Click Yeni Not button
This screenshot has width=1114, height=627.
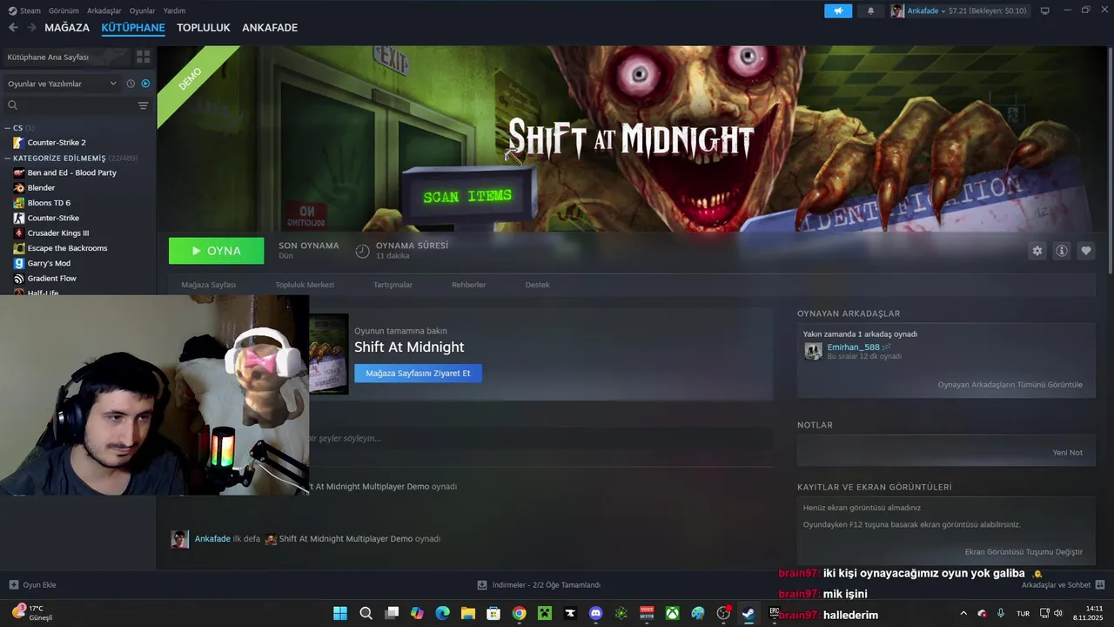[1067, 453]
